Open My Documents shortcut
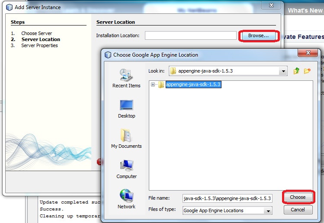Image resolution: width=324 pixels, height=223 pixels. pos(126,139)
